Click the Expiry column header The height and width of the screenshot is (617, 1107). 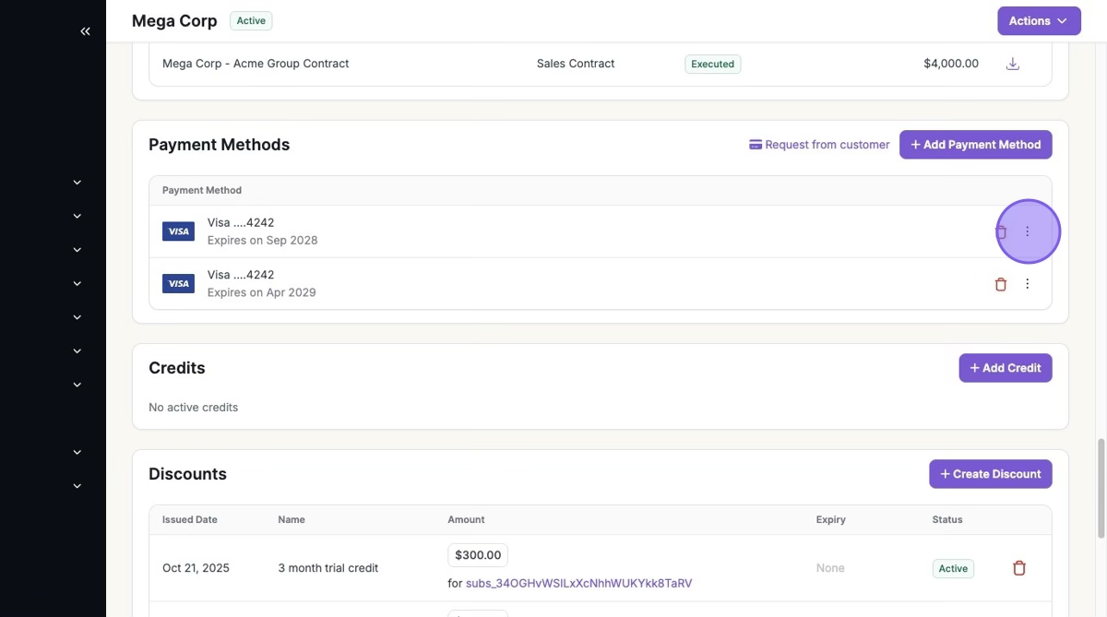[x=831, y=520]
